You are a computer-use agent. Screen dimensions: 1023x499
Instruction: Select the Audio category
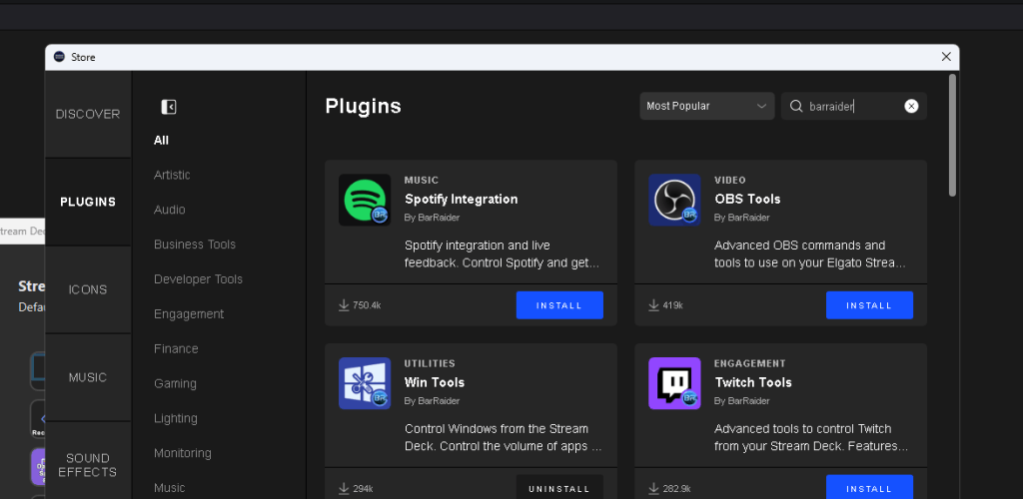click(x=170, y=210)
